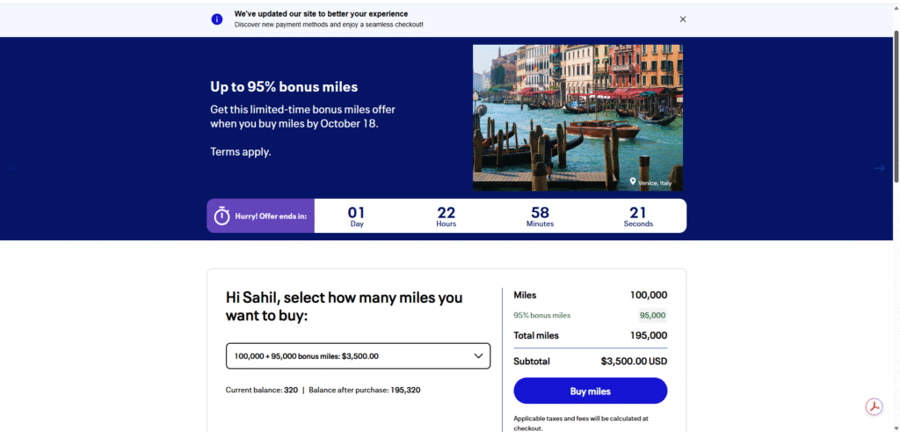
Task: Expand the miles dropdown chevron arrow
Action: pyautogui.click(x=479, y=356)
